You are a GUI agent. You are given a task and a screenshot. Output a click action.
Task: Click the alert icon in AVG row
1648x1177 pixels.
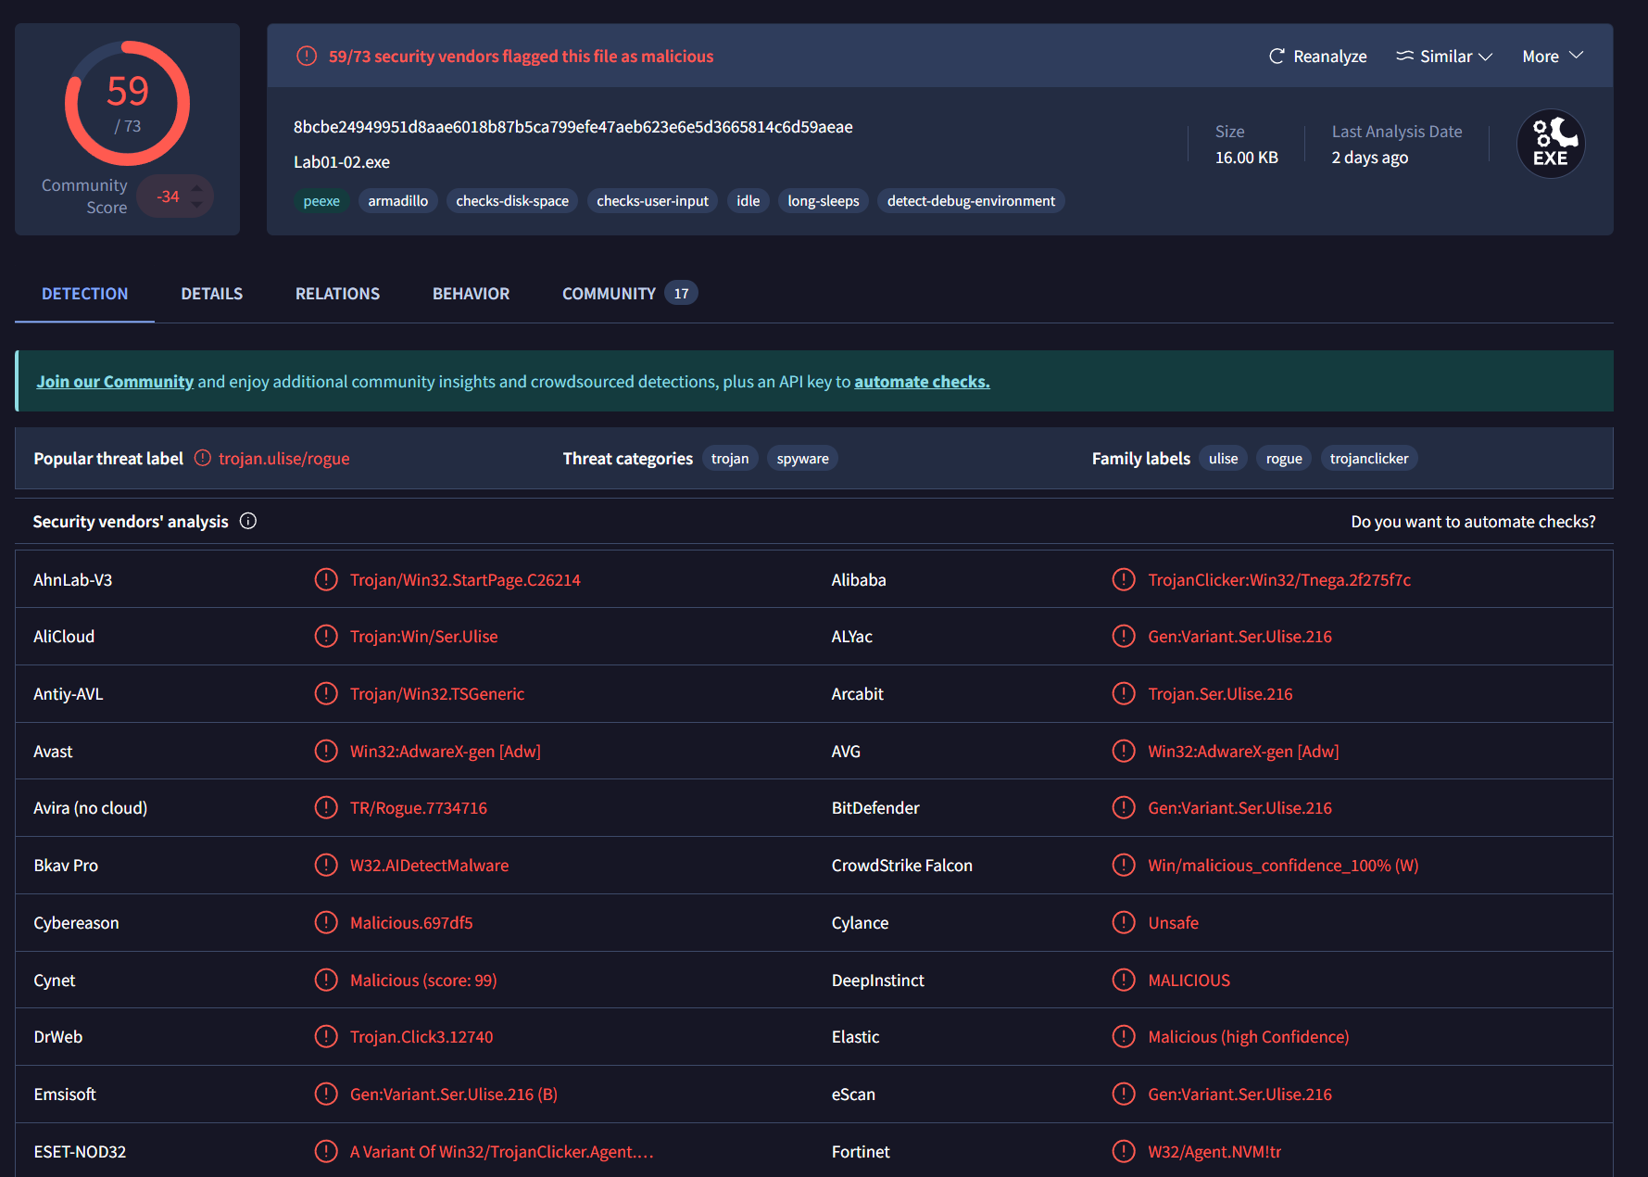tap(1124, 751)
